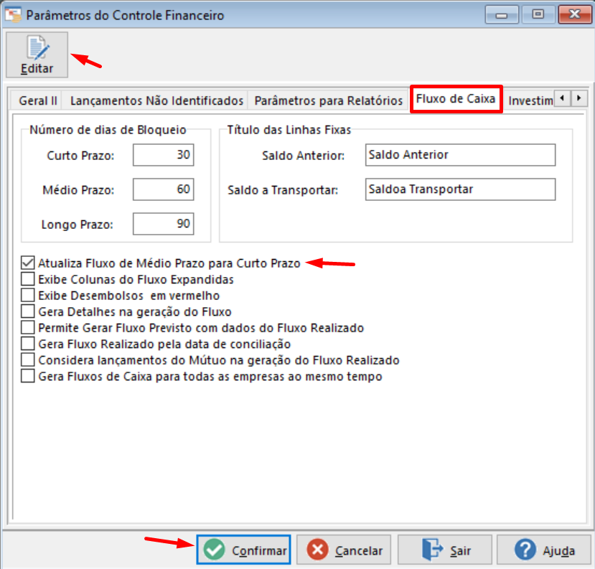
Task: Click the Saldo Anterior title field
Action: pyautogui.click(x=460, y=155)
